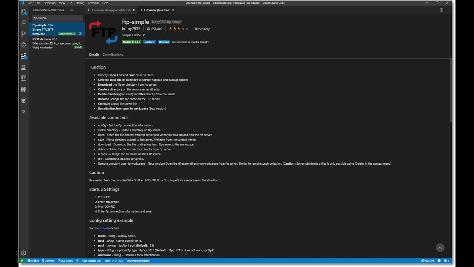Image resolution: width=474 pixels, height=267 pixels.
Task: Switch to Contributions tab
Action: (113, 55)
